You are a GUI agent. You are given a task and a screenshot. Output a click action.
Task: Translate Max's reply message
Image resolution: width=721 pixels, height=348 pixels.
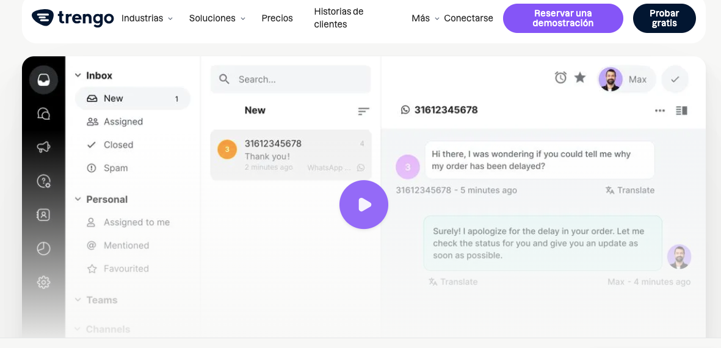453,282
